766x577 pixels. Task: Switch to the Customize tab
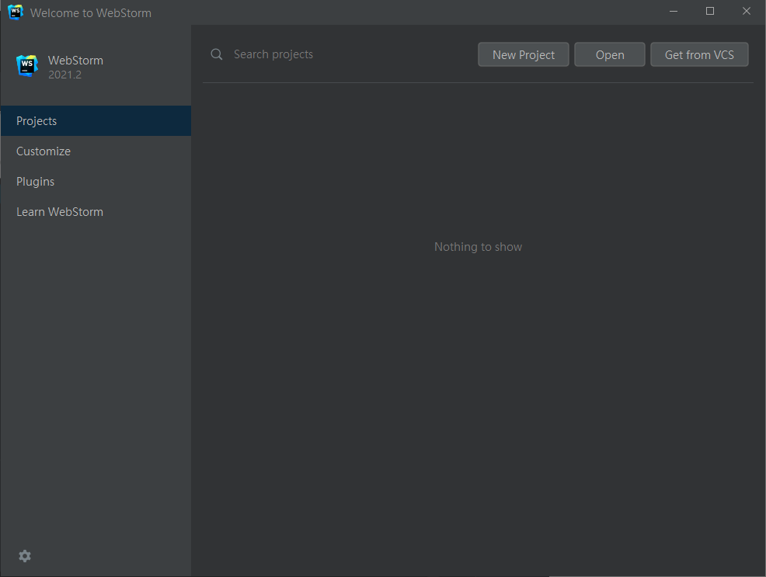[x=96, y=151]
